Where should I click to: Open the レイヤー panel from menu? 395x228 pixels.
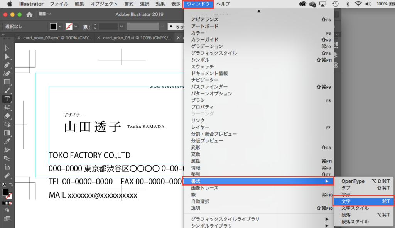click(x=200, y=127)
